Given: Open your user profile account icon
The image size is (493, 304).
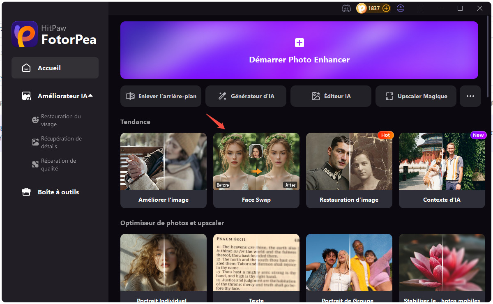Looking at the screenshot, I should point(401,8).
